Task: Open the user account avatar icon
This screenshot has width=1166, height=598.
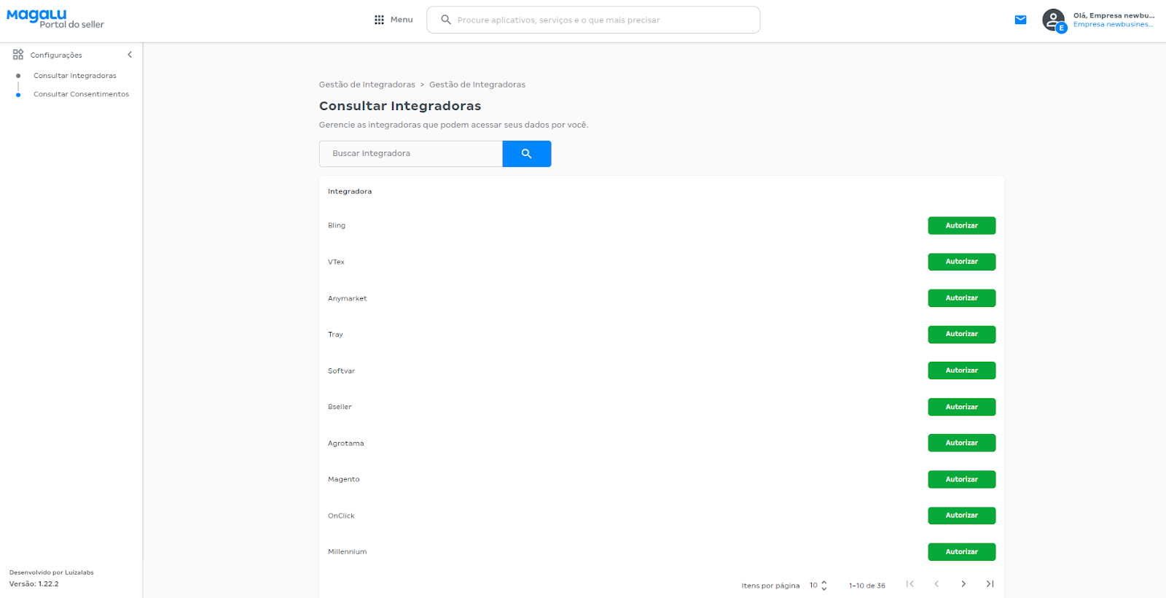Action: tap(1054, 20)
